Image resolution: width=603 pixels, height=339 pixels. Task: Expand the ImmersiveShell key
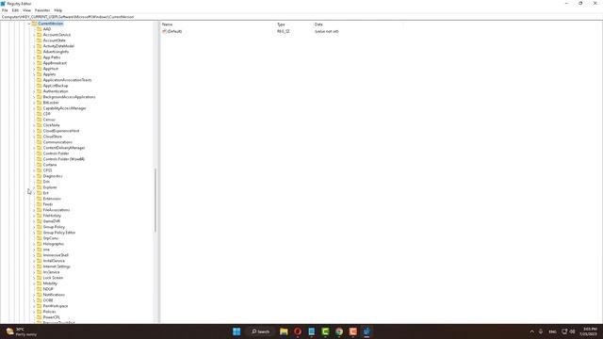coord(34,255)
